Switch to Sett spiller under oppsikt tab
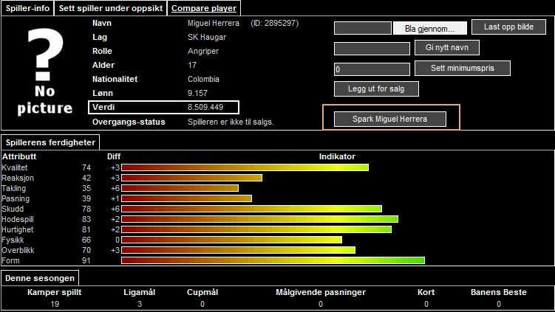 pos(111,8)
